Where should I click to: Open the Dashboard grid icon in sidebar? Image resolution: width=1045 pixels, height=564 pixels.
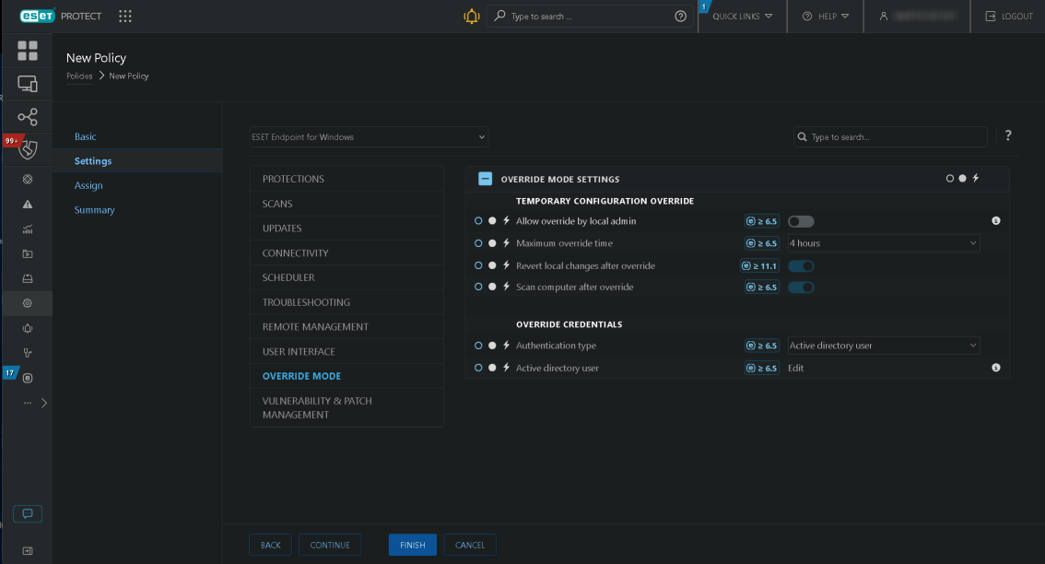click(28, 51)
